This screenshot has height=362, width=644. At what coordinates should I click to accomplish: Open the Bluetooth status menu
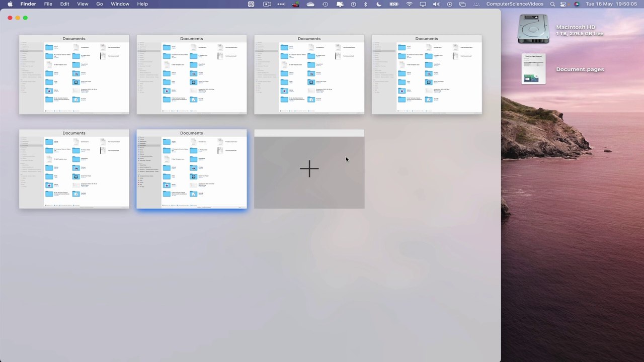[366, 4]
